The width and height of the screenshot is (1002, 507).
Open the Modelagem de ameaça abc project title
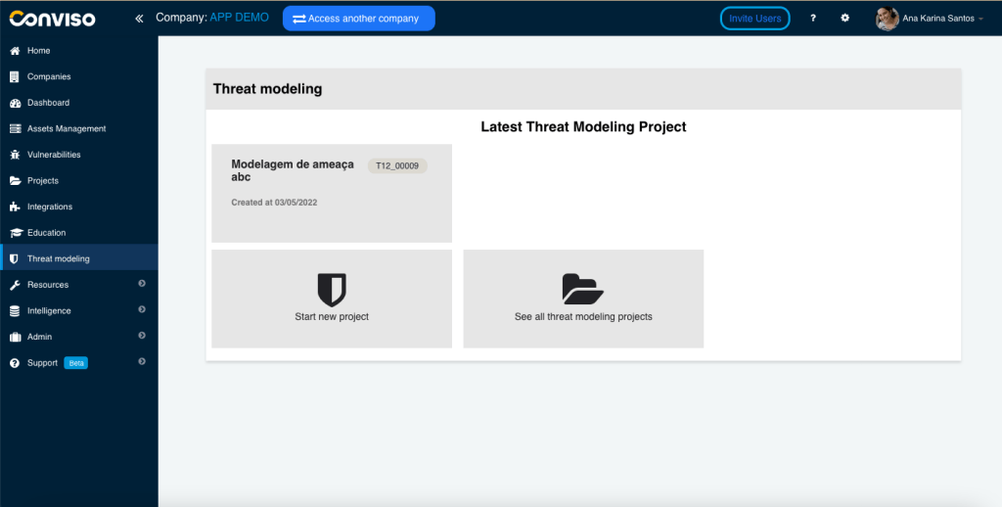click(293, 170)
